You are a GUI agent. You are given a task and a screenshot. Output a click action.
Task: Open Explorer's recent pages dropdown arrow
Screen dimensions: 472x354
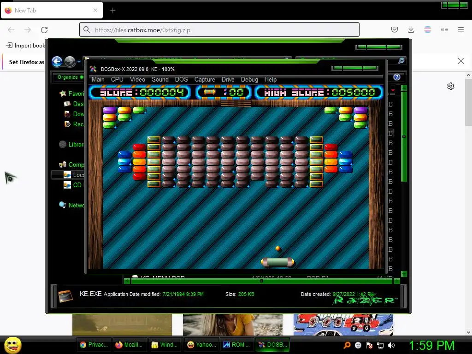click(x=79, y=62)
